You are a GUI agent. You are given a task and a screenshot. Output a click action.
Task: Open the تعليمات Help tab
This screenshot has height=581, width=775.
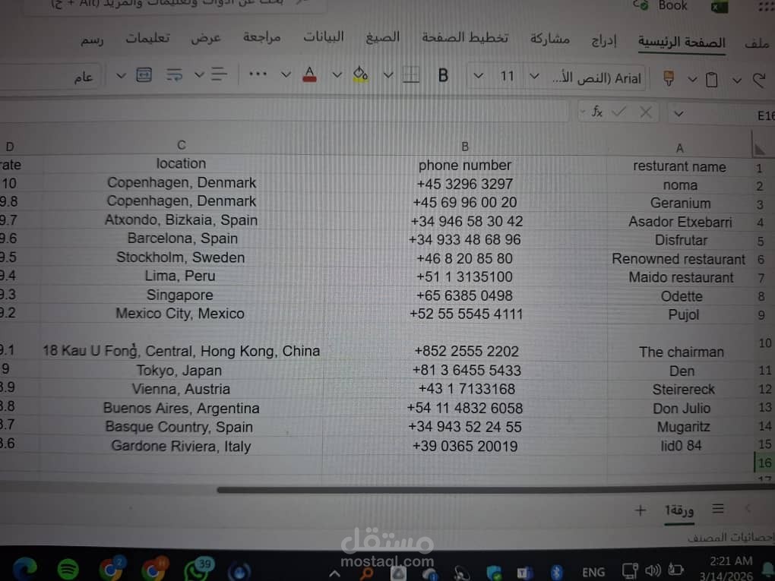click(x=147, y=38)
